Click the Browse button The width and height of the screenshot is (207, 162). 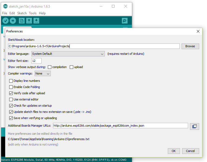pyautogui.click(x=190, y=46)
